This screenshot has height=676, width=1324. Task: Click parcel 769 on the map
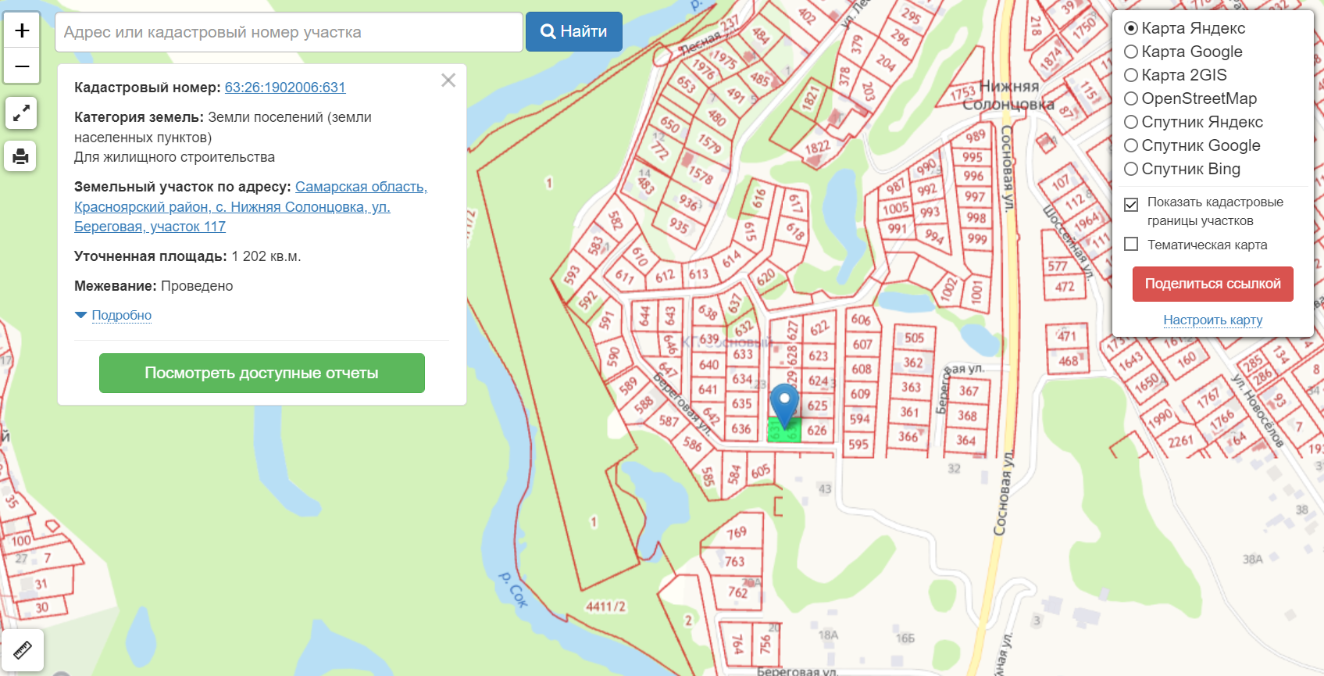point(737,533)
